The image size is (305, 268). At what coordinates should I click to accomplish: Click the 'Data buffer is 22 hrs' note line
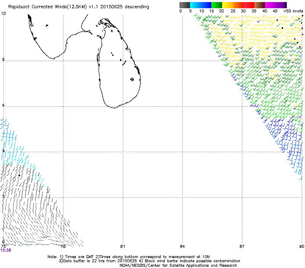click(149, 261)
